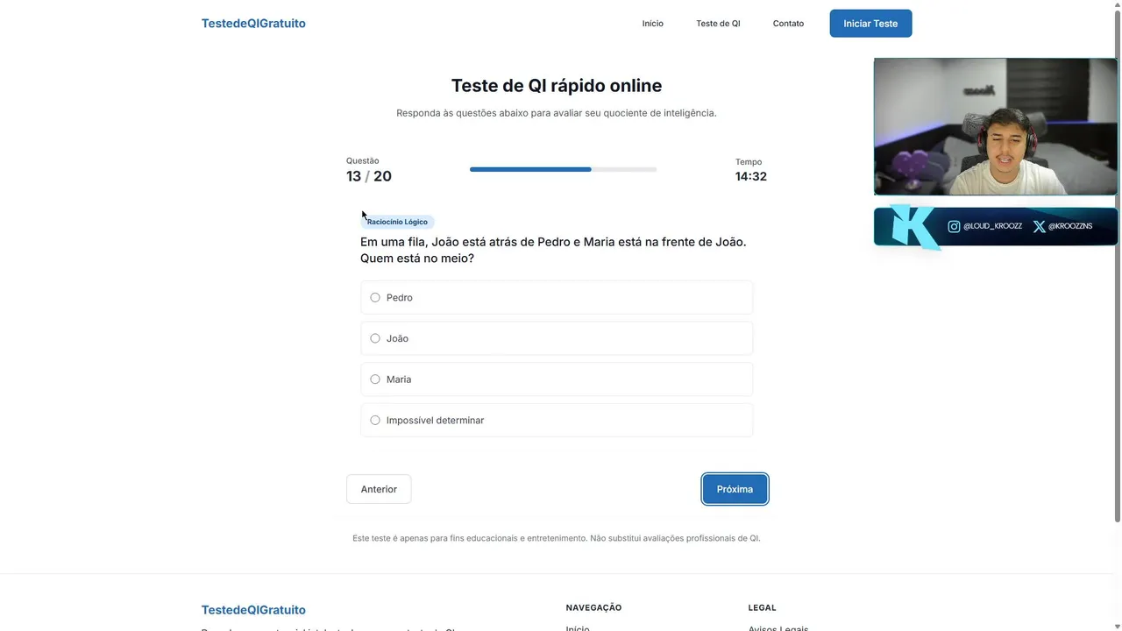Viewport: 1122px width, 631px height.
Task: Select the João answer option
Action: (x=557, y=338)
